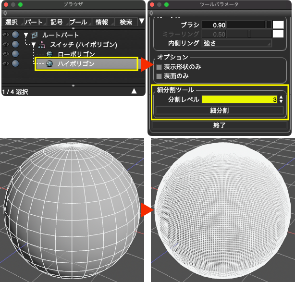This screenshot has height=282, width=295.
Task: Click the browser panel options diamond icon
Action: (x=4, y=13)
